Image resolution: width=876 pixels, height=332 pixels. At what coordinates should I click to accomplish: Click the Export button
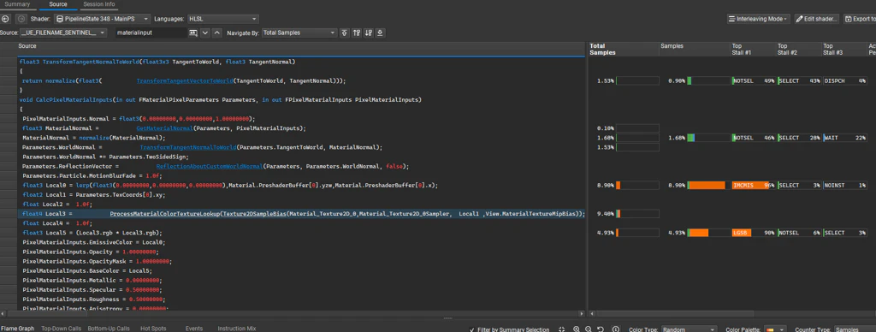(x=860, y=19)
